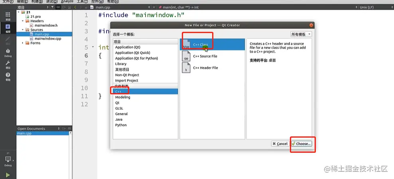Open the Analyze menu
The image size is (394, 179).
[x=67, y=2]
